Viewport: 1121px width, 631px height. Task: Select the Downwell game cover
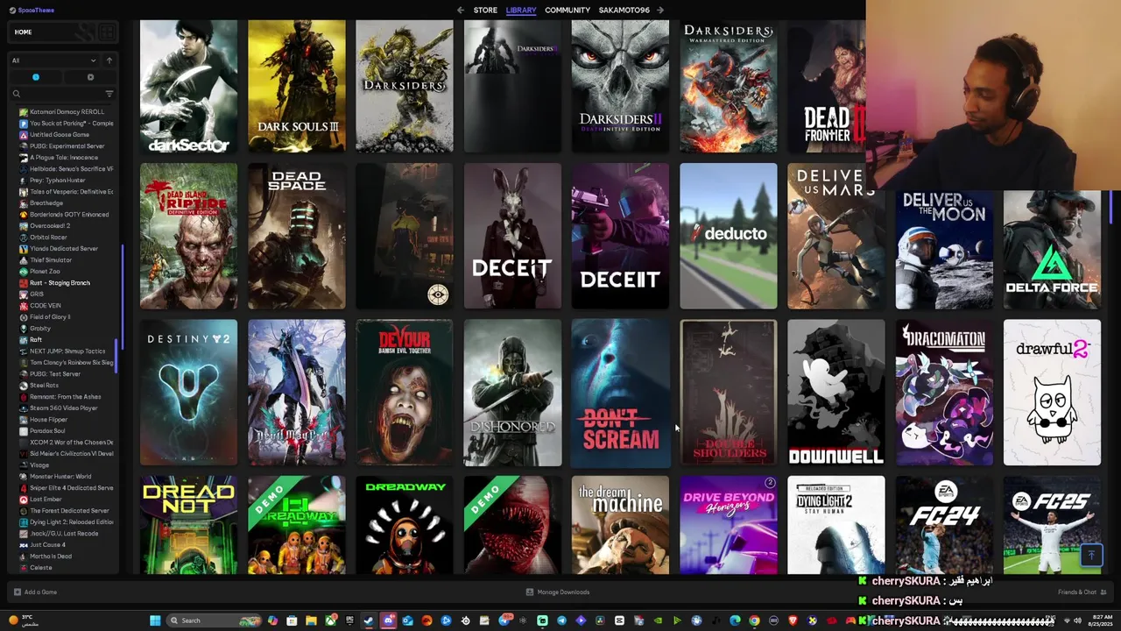[x=835, y=393]
